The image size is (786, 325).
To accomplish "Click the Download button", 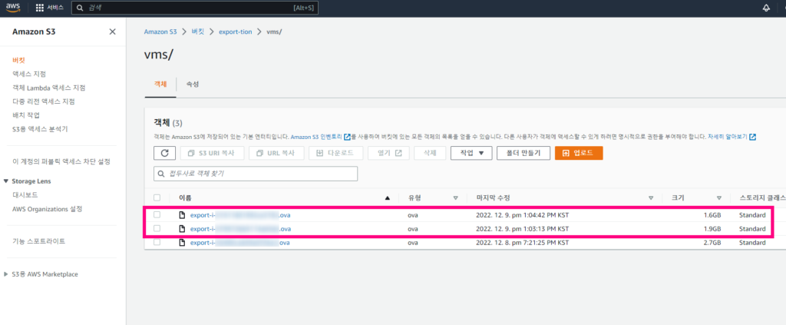I will (x=335, y=153).
